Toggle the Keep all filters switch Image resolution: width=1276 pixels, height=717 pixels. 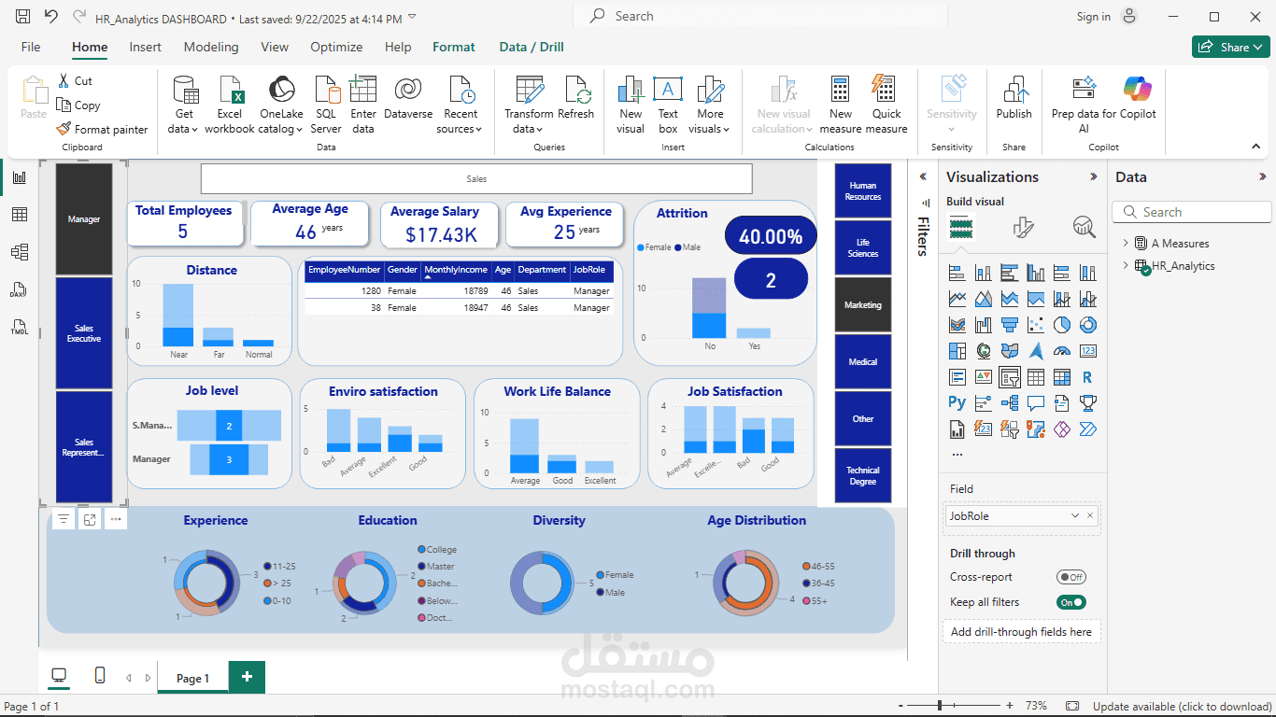[x=1071, y=602]
